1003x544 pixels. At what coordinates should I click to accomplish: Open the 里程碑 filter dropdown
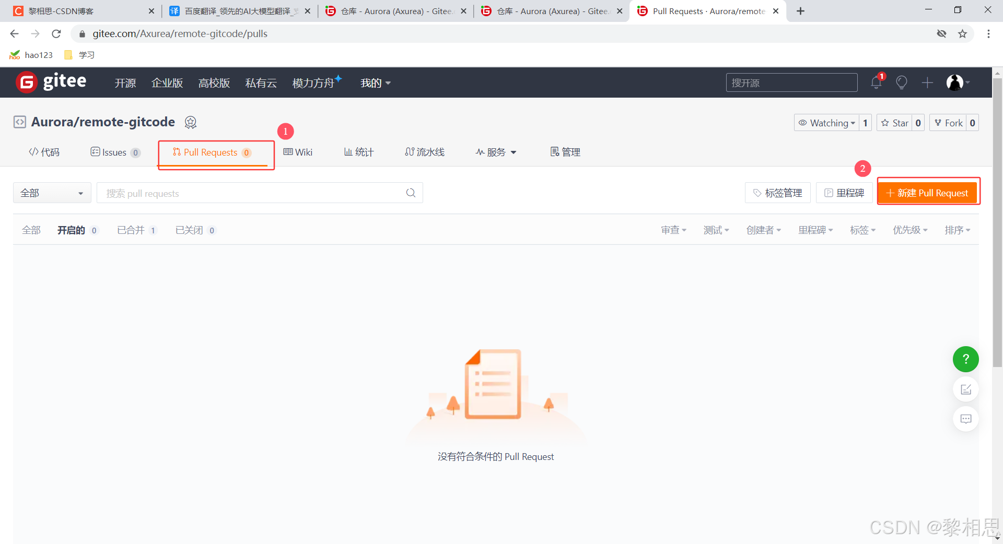pyautogui.click(x=815, y=230)
